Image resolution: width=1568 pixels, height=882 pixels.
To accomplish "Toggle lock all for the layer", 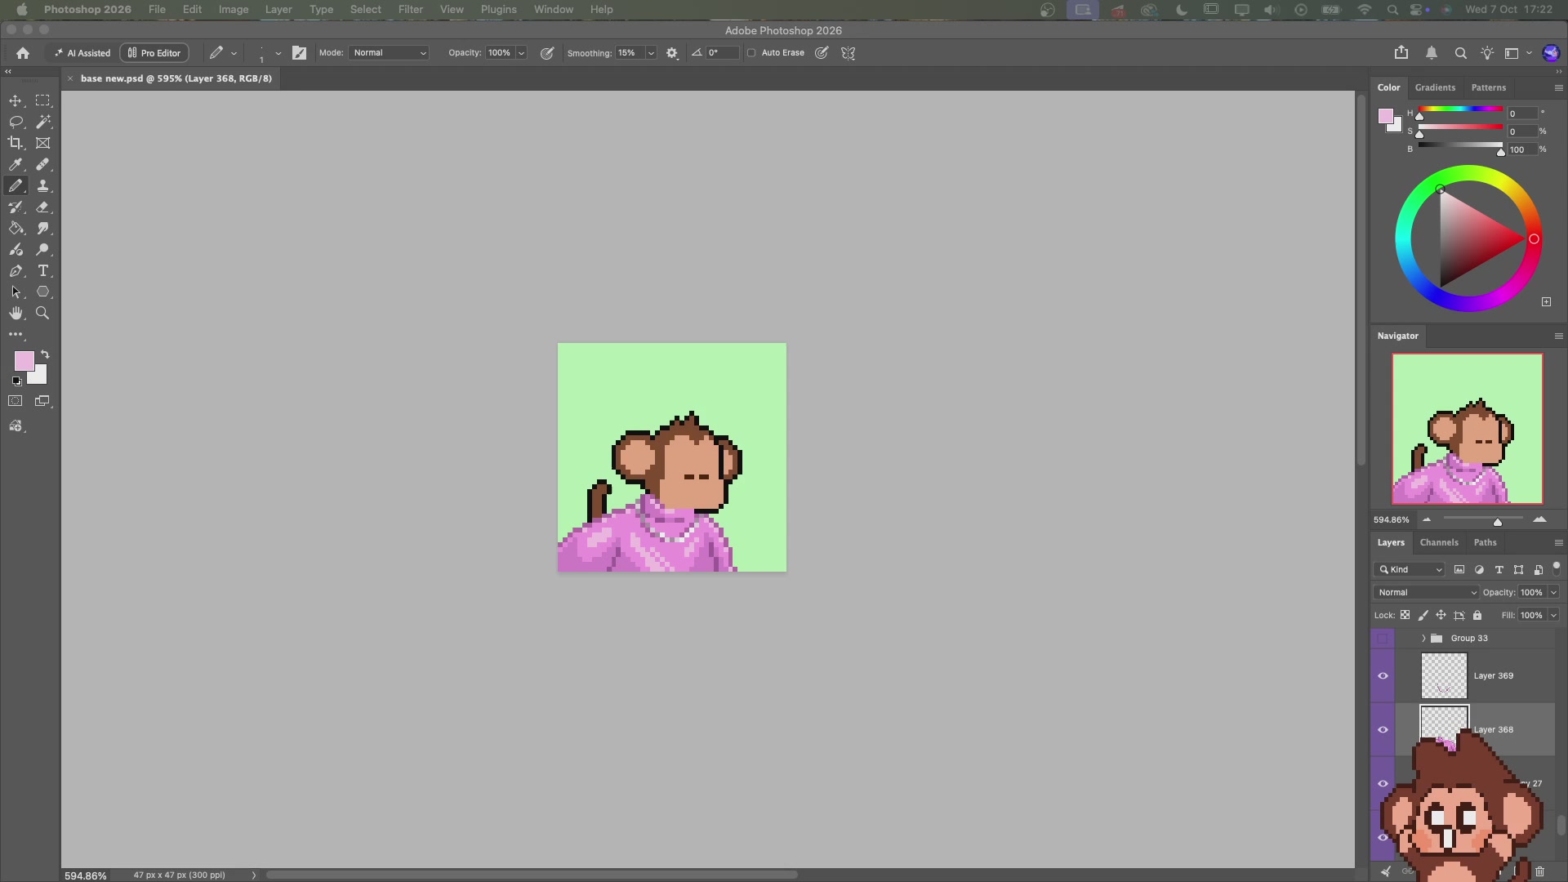I will (1477, 615).
